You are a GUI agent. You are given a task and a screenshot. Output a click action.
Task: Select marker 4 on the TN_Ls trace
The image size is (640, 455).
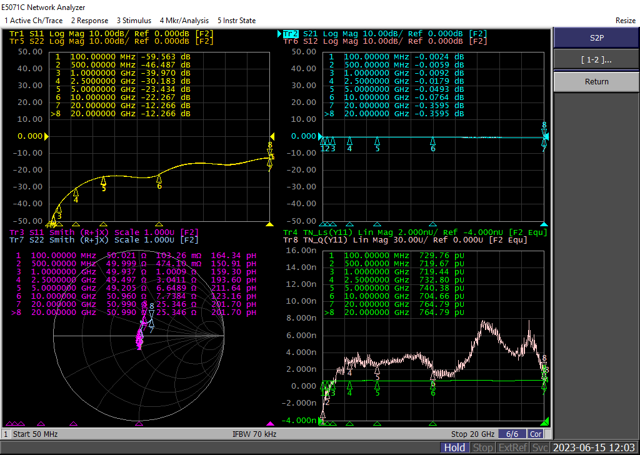coord(349,388)
